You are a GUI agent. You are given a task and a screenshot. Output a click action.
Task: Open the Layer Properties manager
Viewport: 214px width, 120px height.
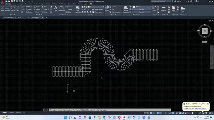[x=78, y=9]
